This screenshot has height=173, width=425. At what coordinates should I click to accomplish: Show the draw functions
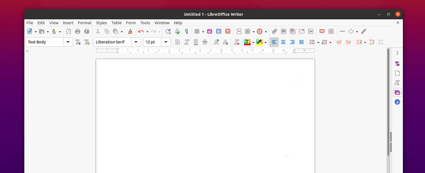(x=364, y=31)
